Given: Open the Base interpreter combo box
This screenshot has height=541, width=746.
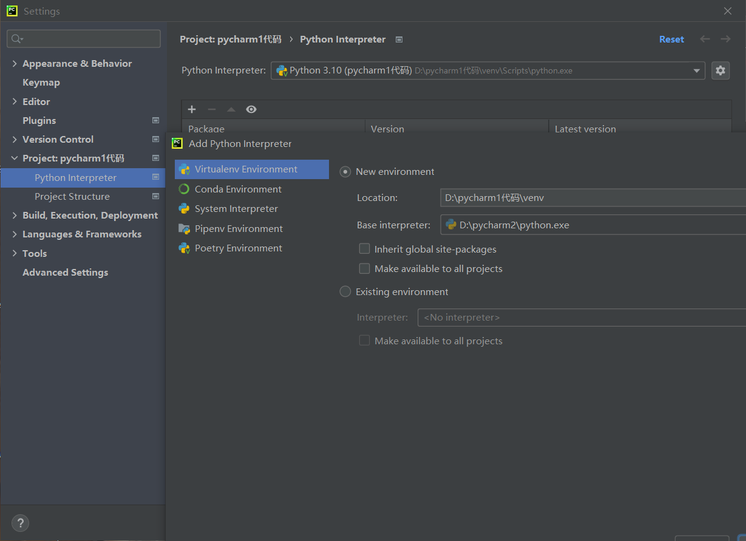Looking at the screenshot, I should click(x=592, y=225).
